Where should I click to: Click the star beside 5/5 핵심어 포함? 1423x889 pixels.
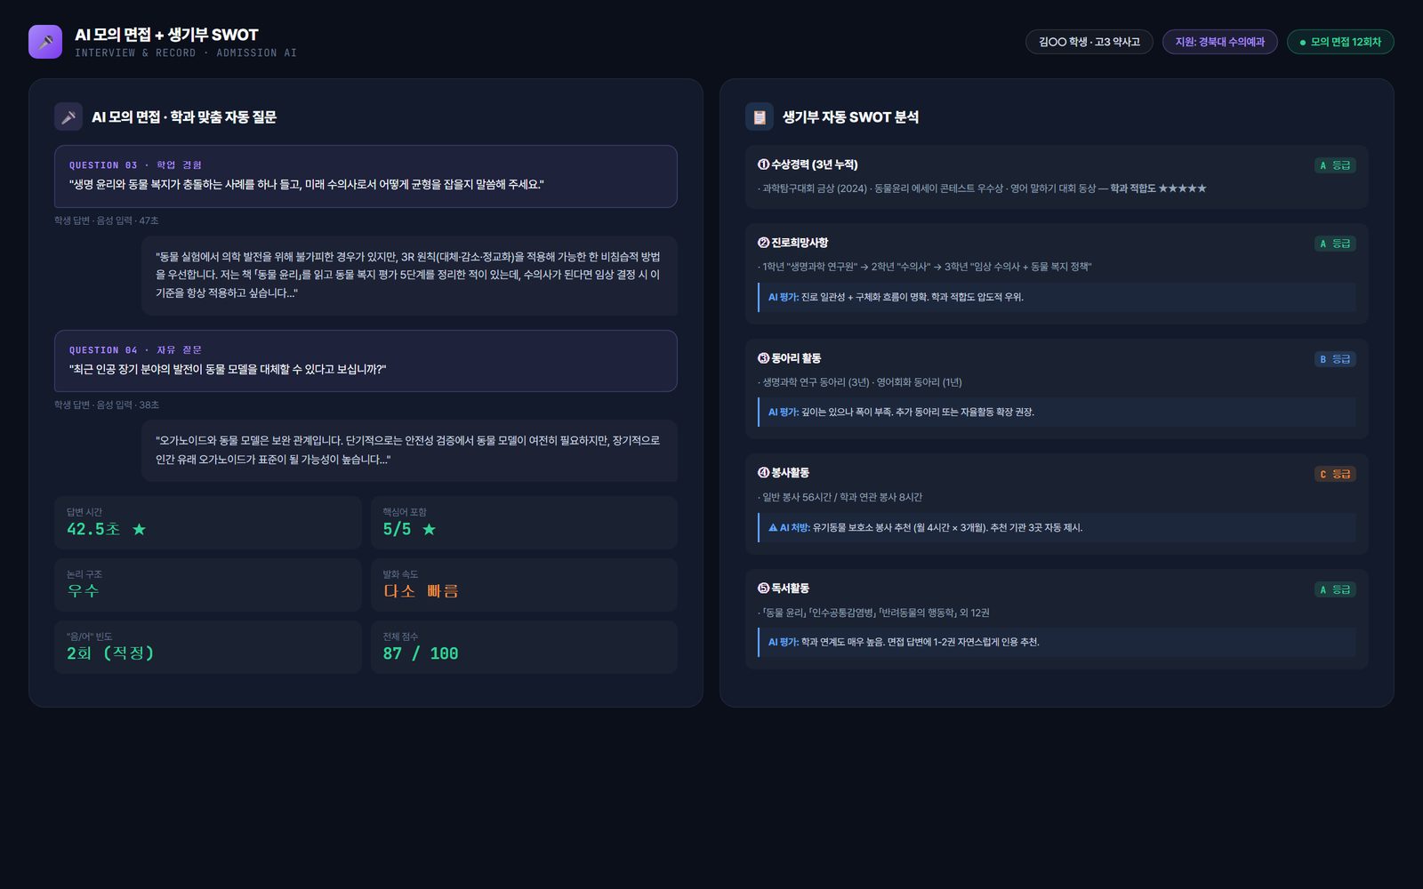pyautogui.click(x=429, y=529)
